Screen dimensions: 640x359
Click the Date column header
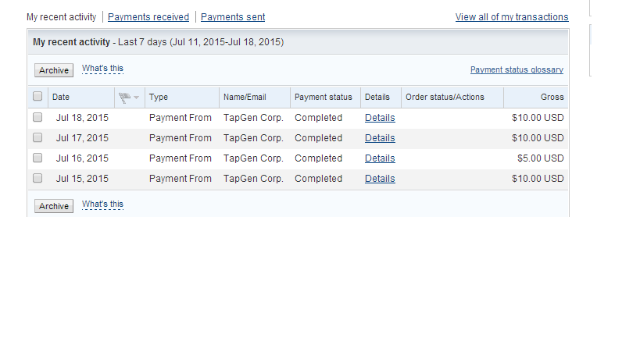(61, 98)
